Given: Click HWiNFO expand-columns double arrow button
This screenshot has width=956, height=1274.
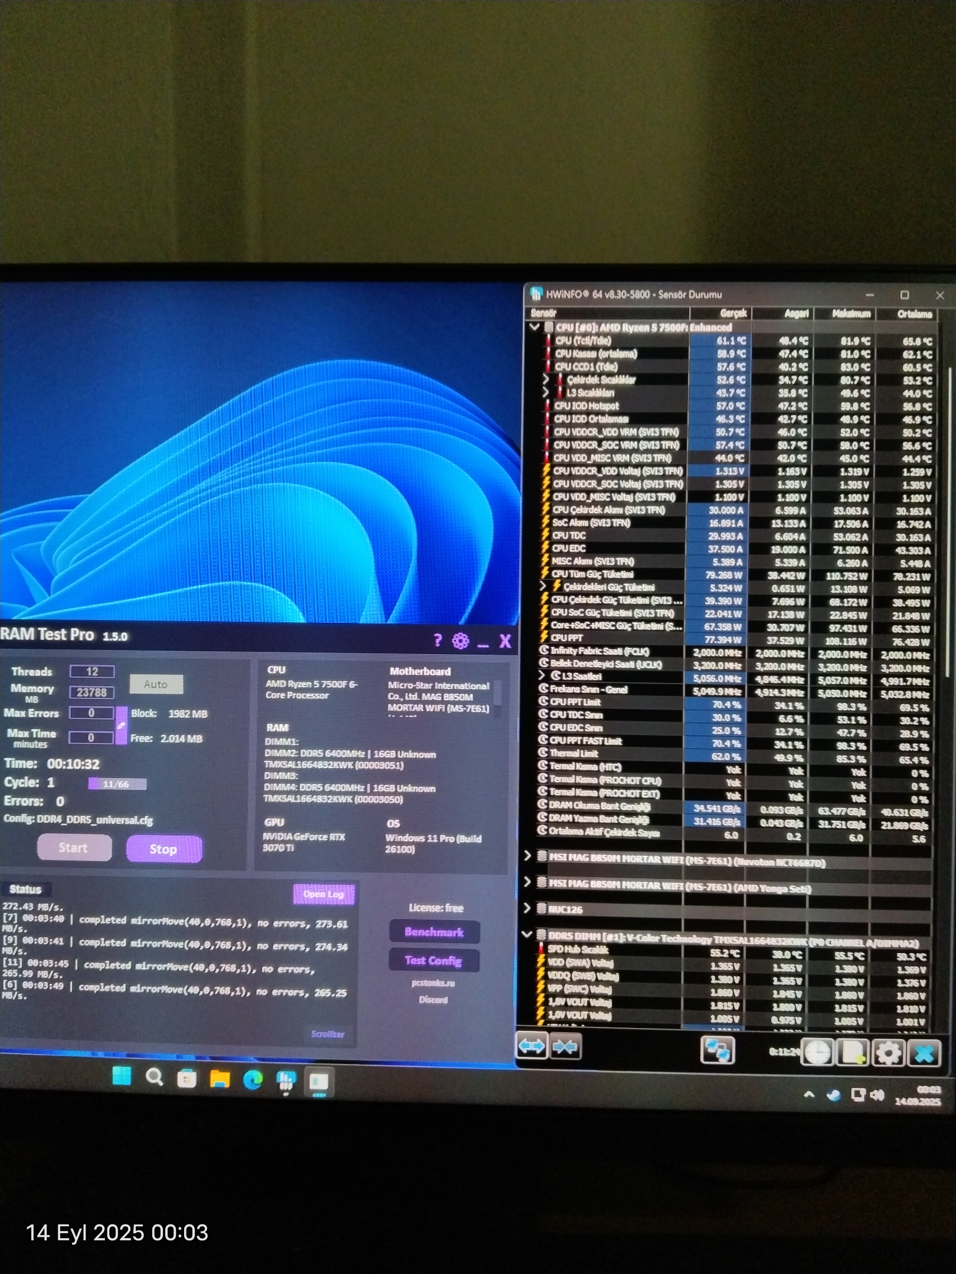Looking at the screenshot, I should (532, 1047).
